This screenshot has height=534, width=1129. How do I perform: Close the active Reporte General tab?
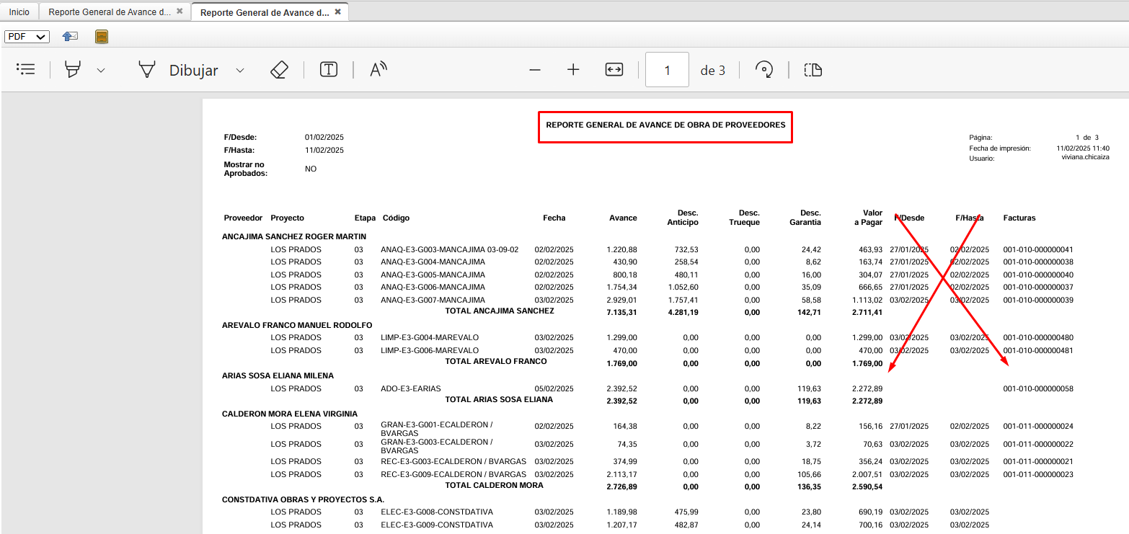click(x=337, y=12)
